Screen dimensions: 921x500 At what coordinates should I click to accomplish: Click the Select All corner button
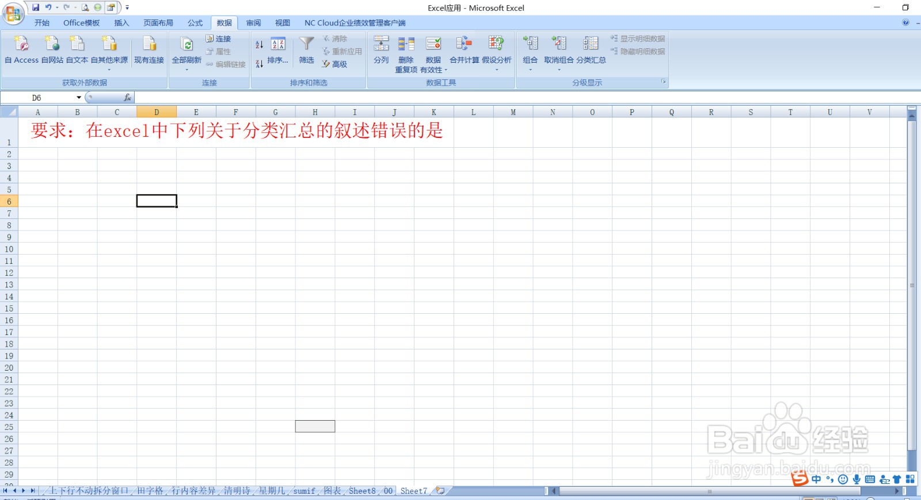tap(9, 112)
